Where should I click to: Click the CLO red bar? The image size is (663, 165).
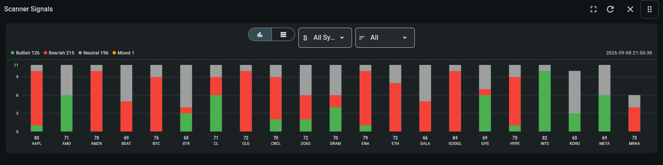246,101
